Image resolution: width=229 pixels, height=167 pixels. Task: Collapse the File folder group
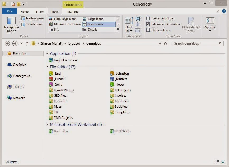tap(47, 67)
